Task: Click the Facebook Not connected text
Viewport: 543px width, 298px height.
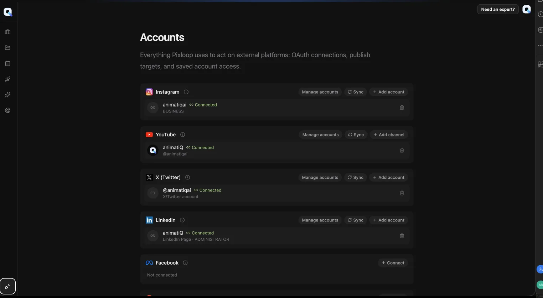Action: pos(162,275)
